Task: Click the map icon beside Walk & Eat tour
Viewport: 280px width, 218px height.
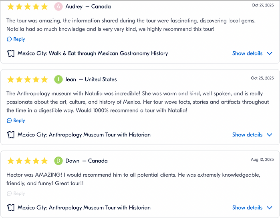Action: point(11,53)
